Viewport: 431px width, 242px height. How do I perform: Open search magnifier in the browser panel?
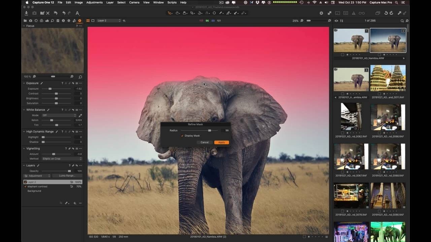(402, 21)
